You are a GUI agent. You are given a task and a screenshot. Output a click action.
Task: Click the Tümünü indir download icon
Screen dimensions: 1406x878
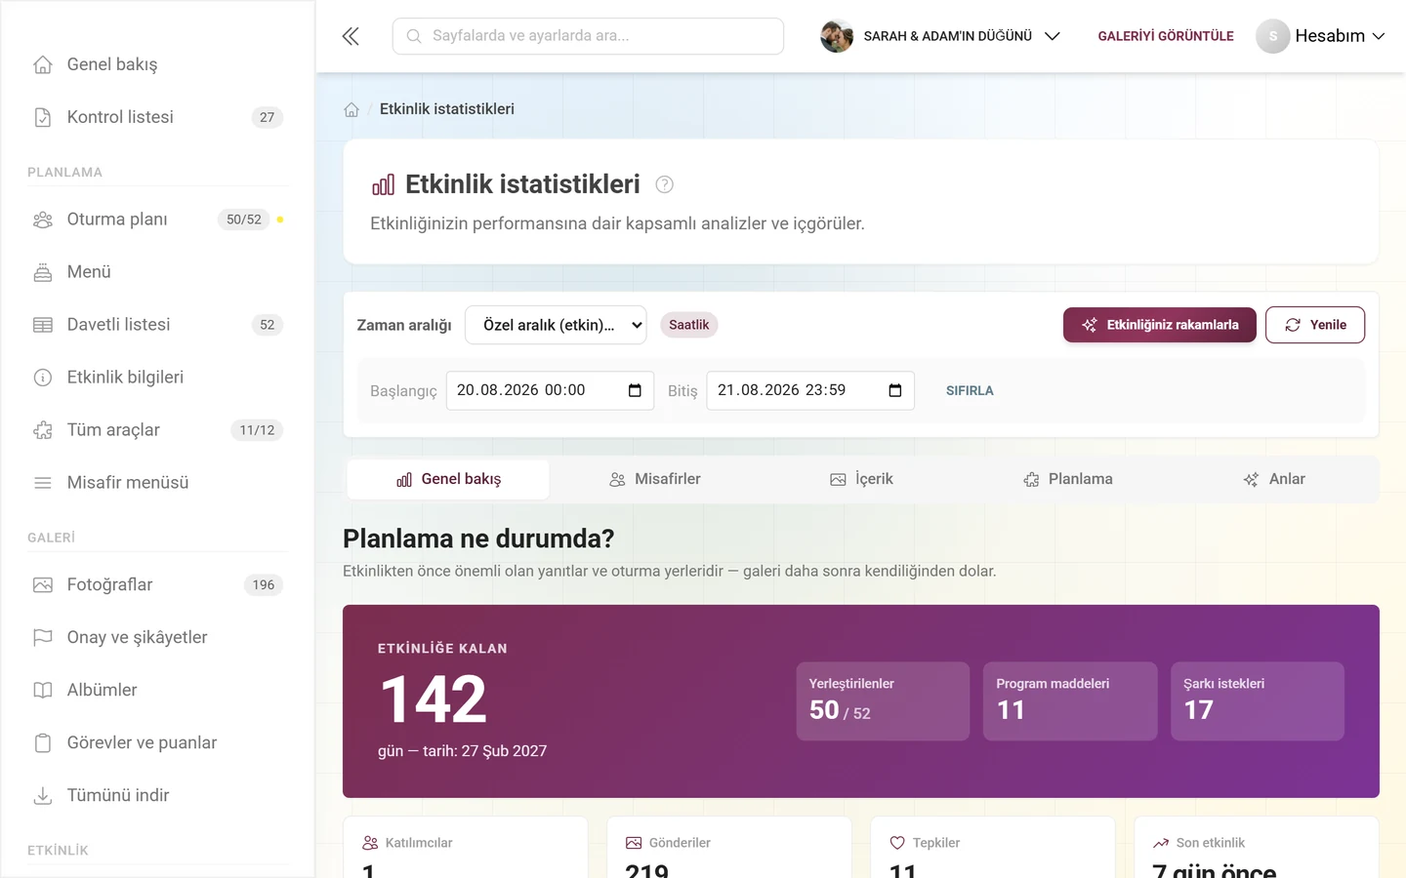(x=43, y=796)
